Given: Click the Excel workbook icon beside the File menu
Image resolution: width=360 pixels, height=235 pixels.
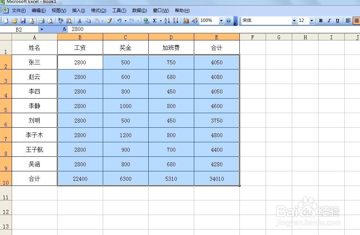Looking at the screenshot, I should point(6,10).
